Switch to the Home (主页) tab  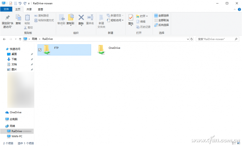click(x=18, y=9)
